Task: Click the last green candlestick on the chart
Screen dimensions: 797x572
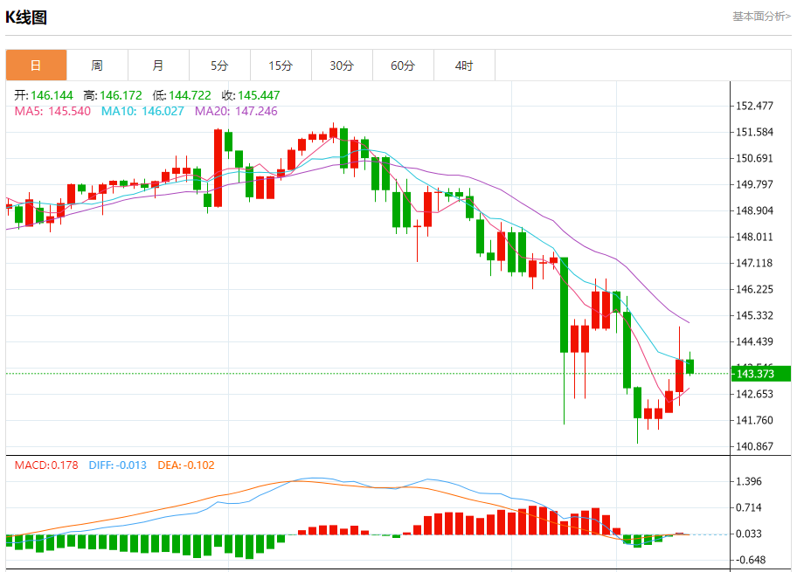Action: [x=690, y=366]
